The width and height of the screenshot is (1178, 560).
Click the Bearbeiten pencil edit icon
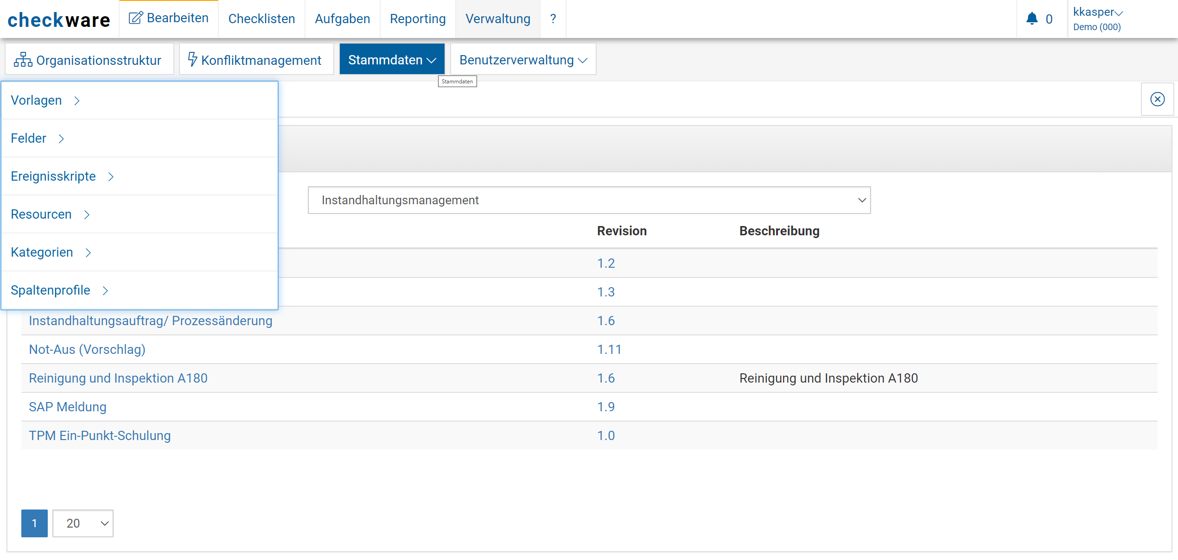[135, 18]
